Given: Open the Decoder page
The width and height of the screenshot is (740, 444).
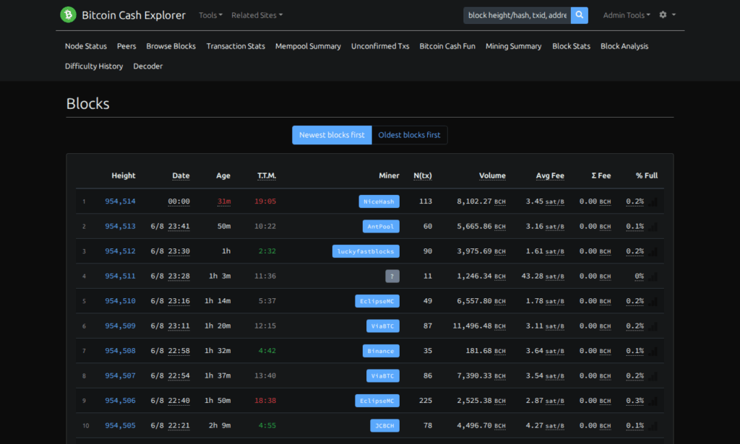Looking at the screenshot, I should click(147, 66).
